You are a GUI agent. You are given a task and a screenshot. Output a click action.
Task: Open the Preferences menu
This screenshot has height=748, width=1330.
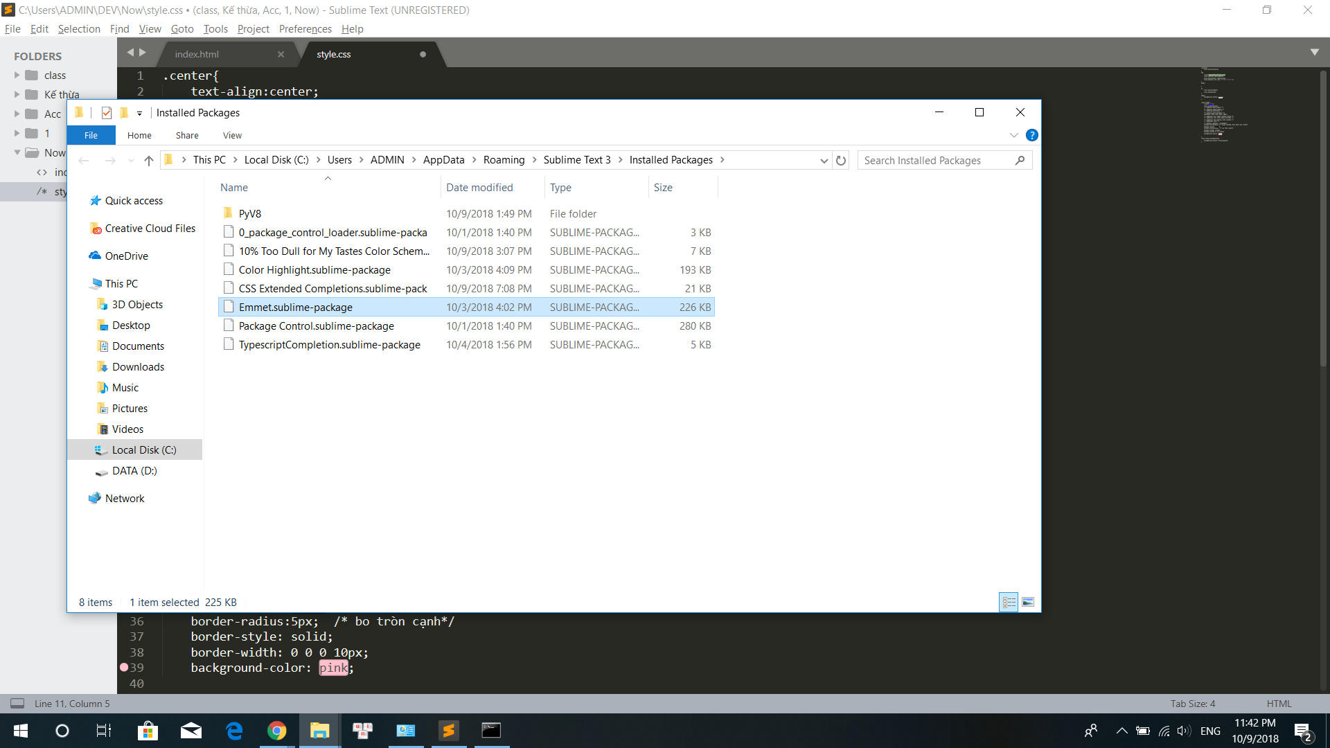tap(305, 29)
